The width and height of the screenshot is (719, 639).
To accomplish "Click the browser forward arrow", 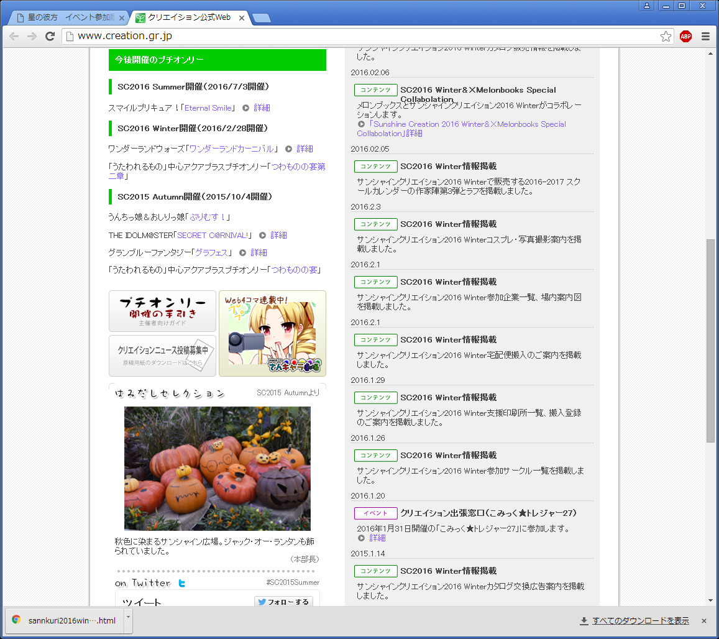I will point(32,36).
